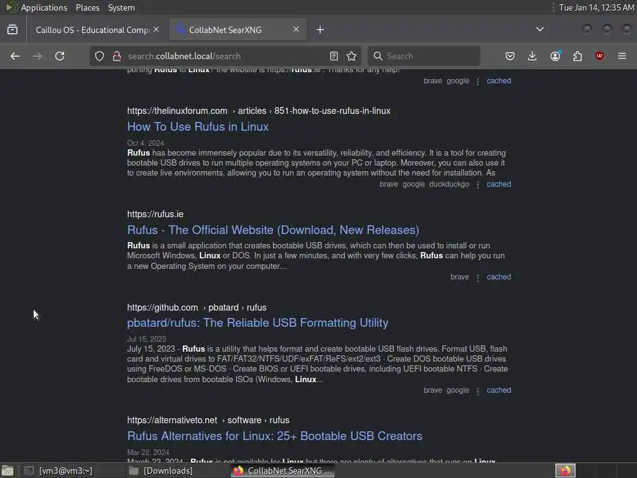This screenshot has height=478, width=637.
Task: Open pbatard/rufus GitHub result
Action: click(258, 323)
